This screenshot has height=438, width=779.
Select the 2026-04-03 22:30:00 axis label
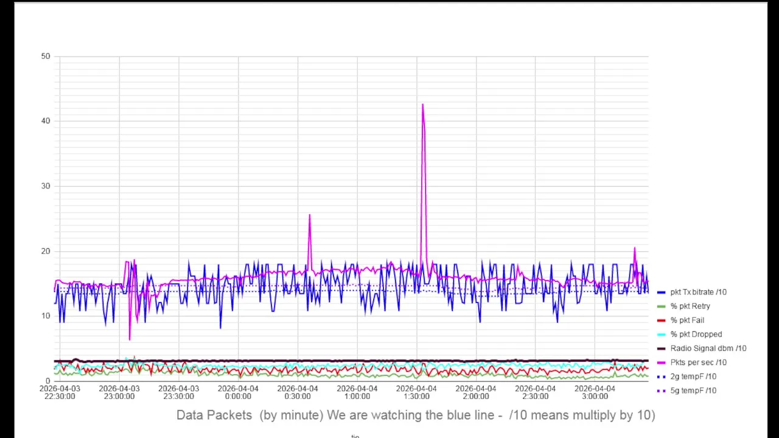click(60, 392)
